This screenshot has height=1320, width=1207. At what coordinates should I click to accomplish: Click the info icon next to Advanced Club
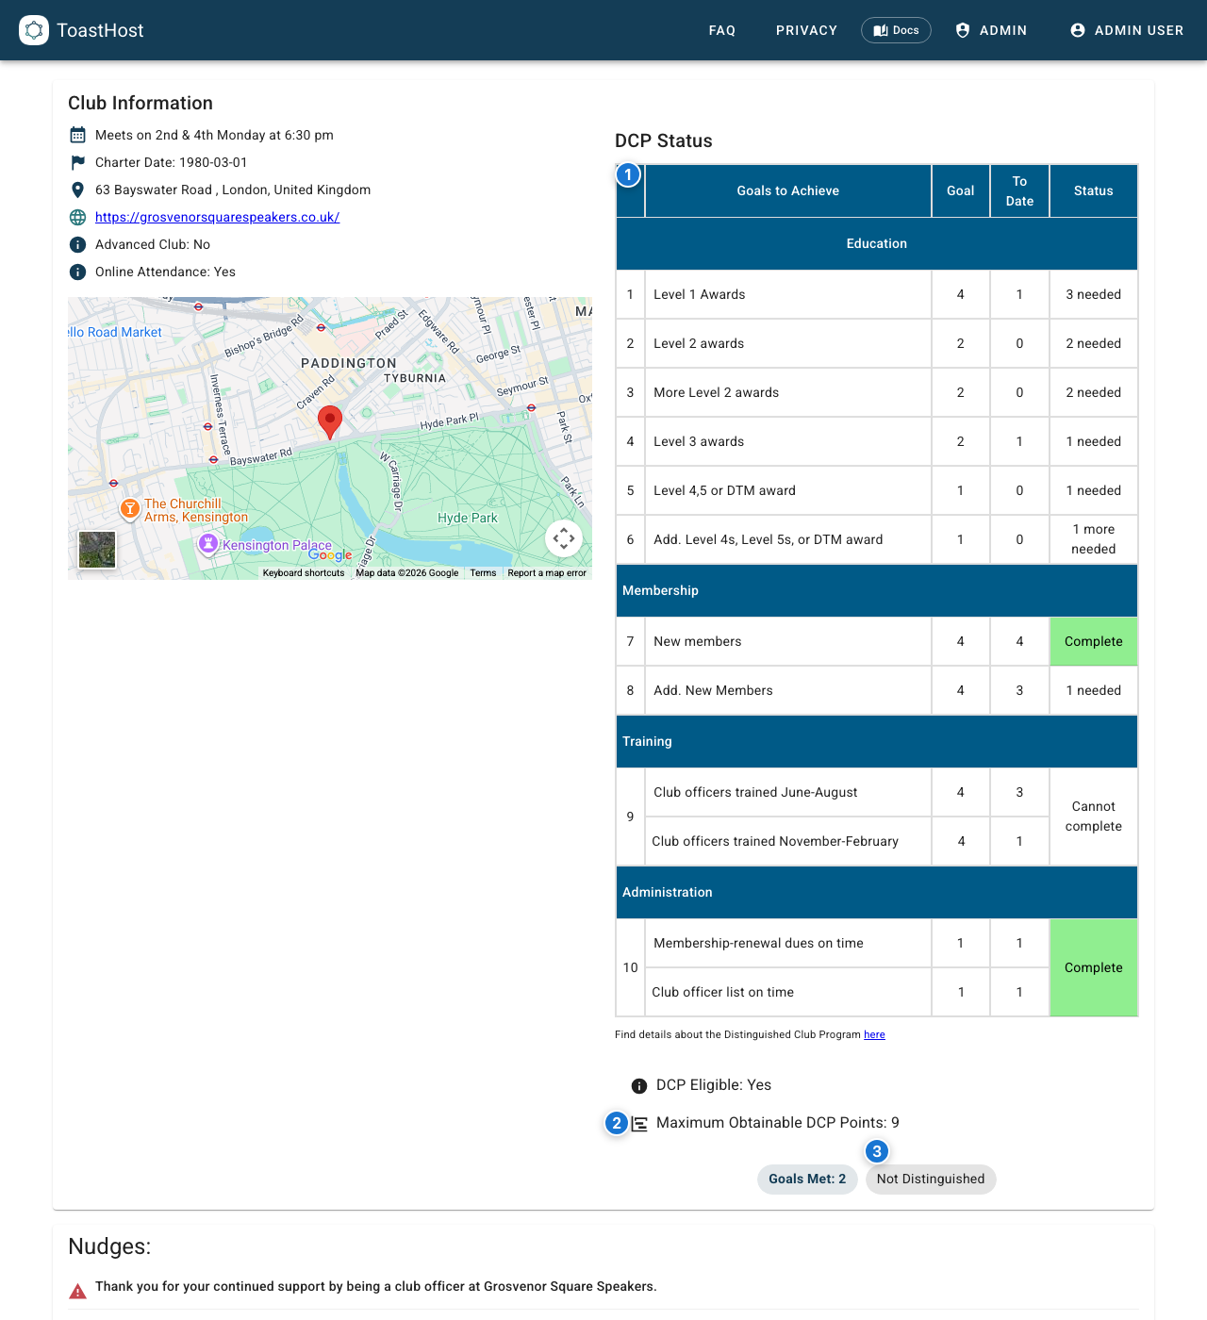(x=77, y=244)
